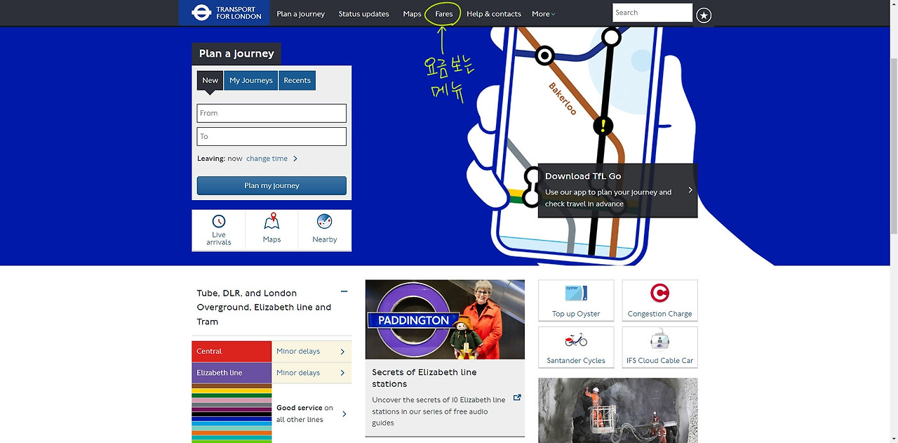
Task: Click the Plan a journey panel heading
Action: pyautogui.click(x=236, y=54)
